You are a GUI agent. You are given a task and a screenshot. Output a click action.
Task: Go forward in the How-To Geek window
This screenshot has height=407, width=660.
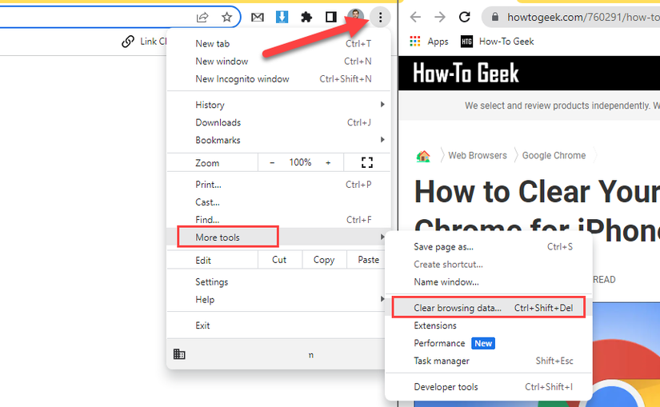click(440, 17)
